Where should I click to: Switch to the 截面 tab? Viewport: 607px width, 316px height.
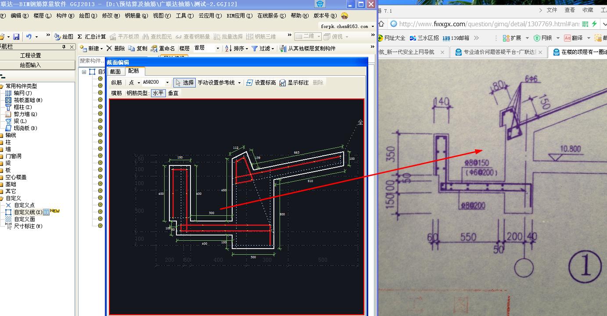[x=115, y=71]
